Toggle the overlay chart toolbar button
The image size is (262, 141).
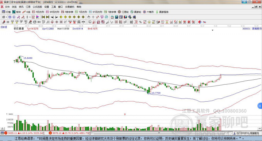(x=38, y=17)
